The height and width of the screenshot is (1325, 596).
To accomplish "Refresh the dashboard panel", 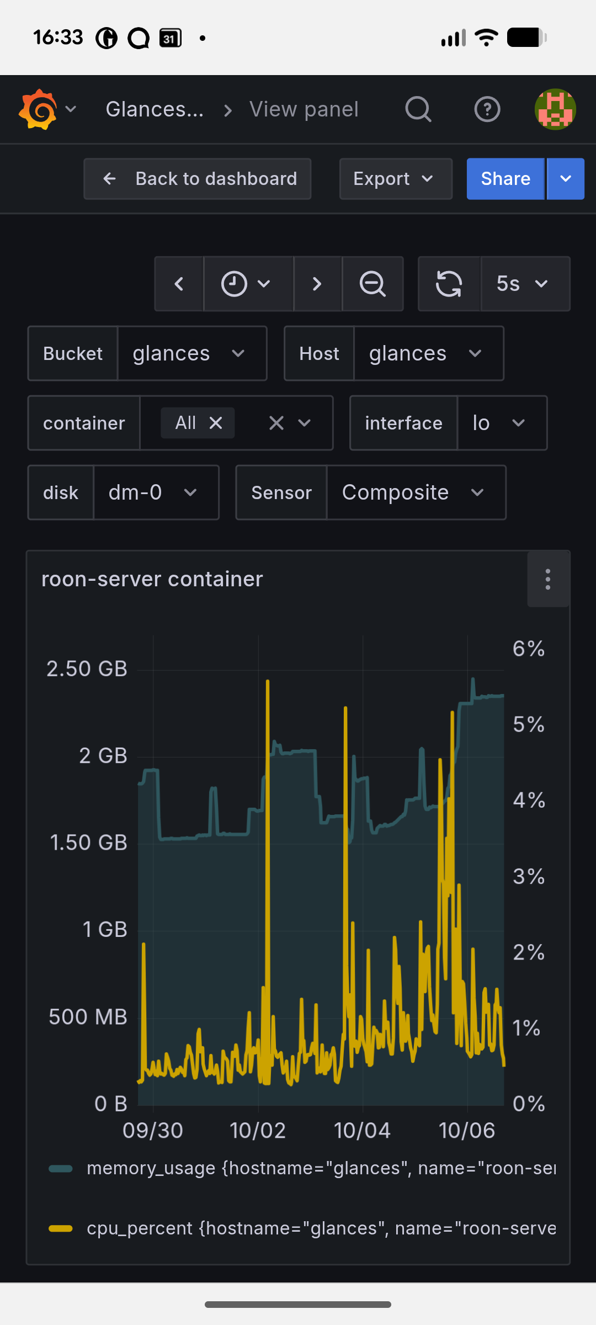I will pos(449,284).
